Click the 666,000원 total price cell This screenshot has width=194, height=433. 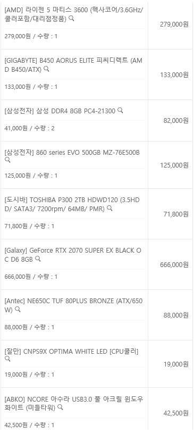(174, 264)
